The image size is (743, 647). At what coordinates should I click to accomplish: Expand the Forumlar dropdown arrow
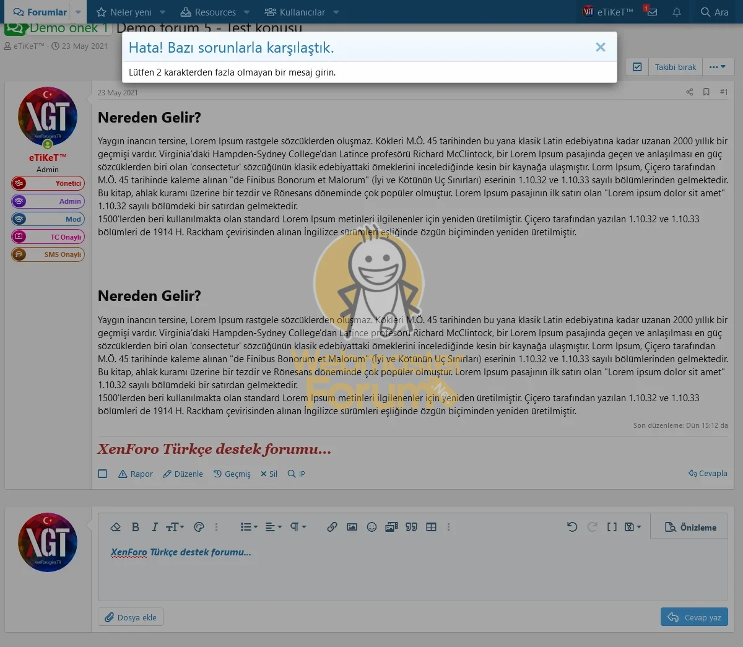click(x=78, y=12)
